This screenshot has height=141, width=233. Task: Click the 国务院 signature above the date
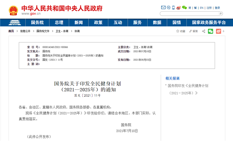click(x=126, y=125)
